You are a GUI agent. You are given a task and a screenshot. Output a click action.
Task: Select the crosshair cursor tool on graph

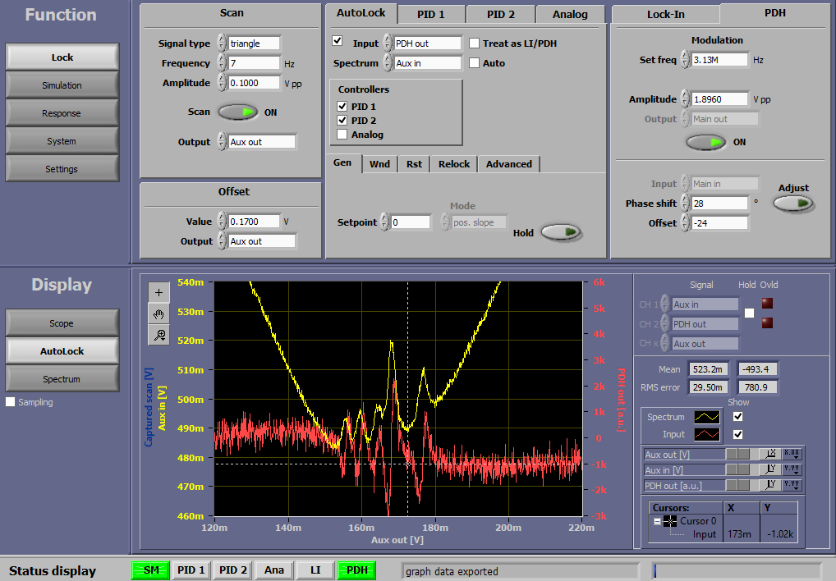(x=158, y=292)
